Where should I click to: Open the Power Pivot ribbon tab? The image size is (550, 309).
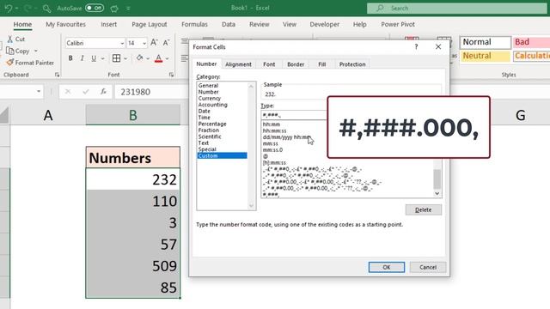398,24
